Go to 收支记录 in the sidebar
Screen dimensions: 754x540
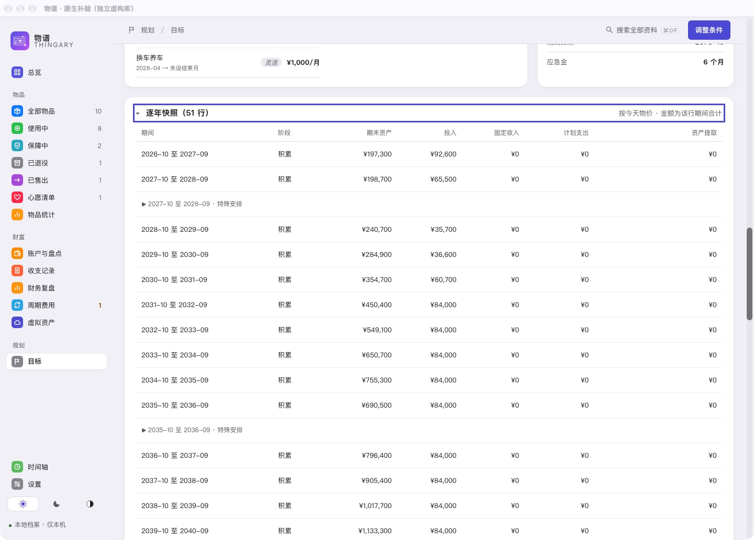57,271
